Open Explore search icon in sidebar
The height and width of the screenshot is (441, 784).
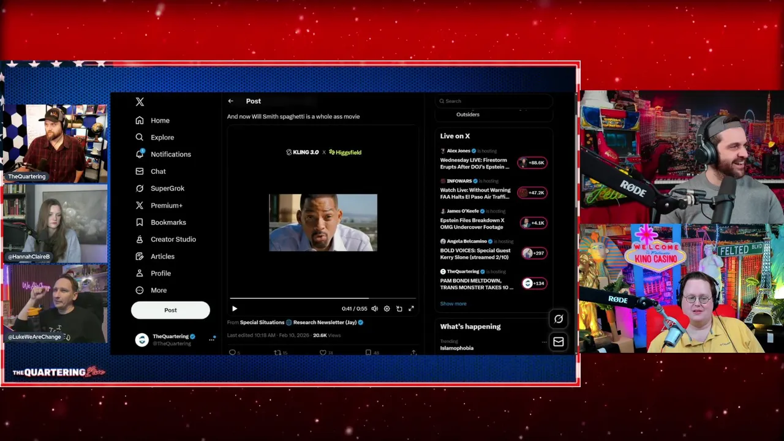coord(140,137)
